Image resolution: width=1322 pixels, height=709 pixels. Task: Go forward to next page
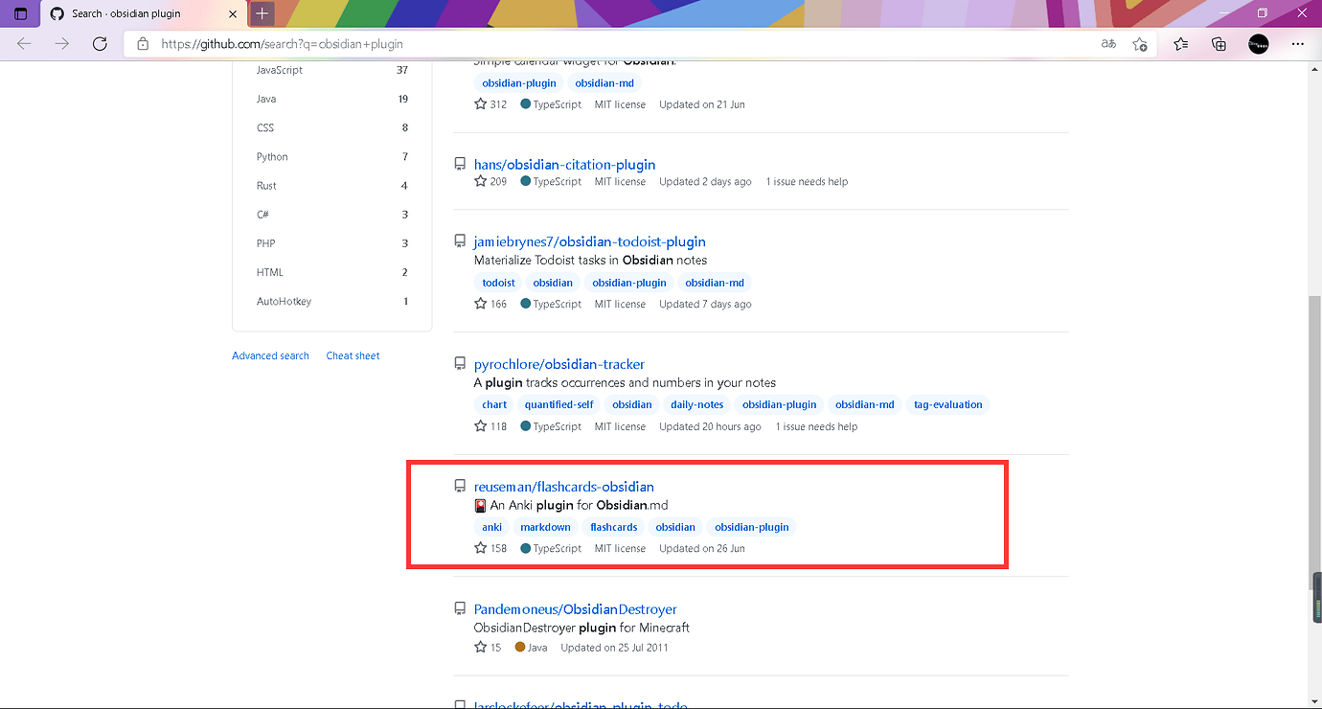point(61,44)
